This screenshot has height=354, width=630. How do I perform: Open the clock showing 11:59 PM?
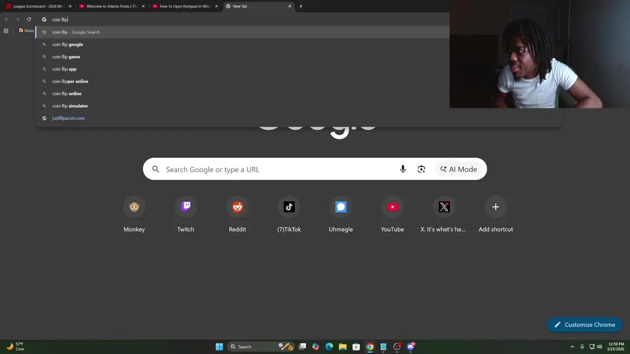pyautogui.click(x=616, y=347)
